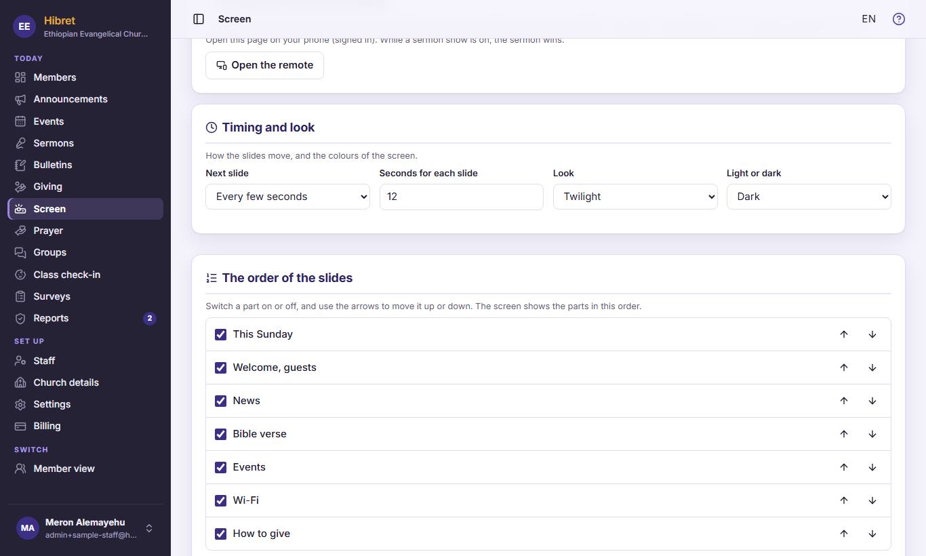Viewport: 926px width, 556px height.
Task: Move This Sunday slide up
Action: 844,334
